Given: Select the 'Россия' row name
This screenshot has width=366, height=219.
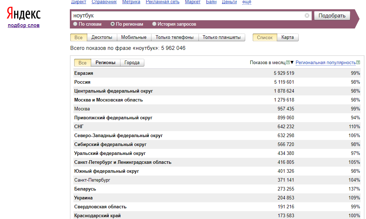Looking at the screenshot, I should (x=82, y=82).
